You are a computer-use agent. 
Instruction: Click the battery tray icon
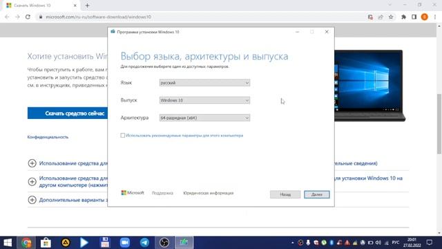370,243
